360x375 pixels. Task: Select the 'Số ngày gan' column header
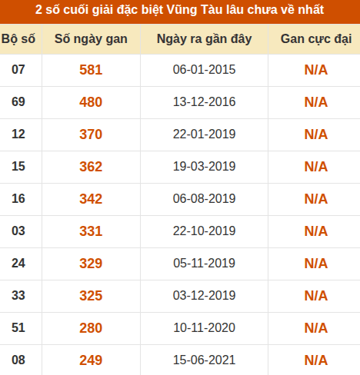[91, 39]
